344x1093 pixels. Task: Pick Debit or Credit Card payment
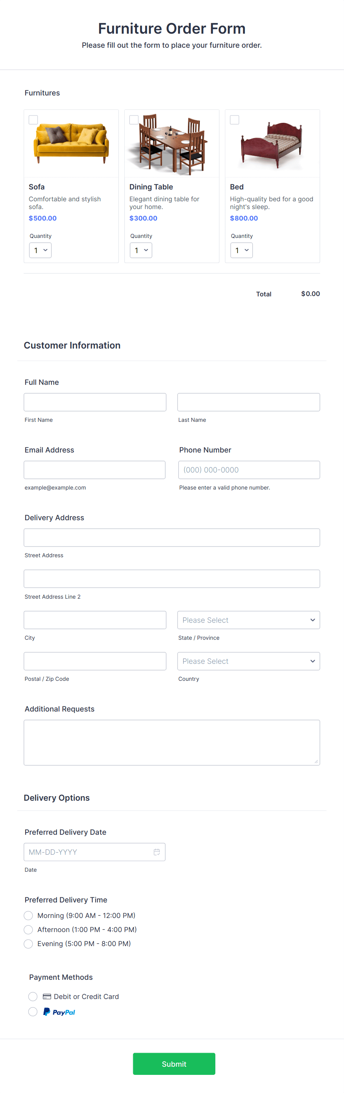tap(33, 996)
